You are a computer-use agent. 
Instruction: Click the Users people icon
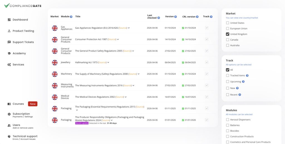point(9,125)
